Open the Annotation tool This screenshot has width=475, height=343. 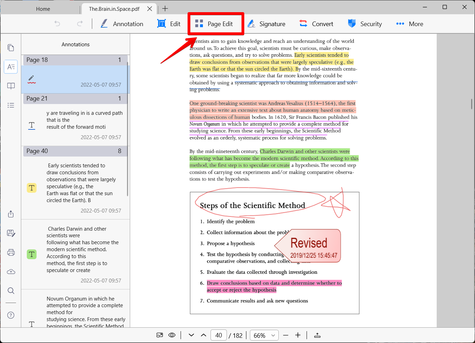(x=122, y=24)
